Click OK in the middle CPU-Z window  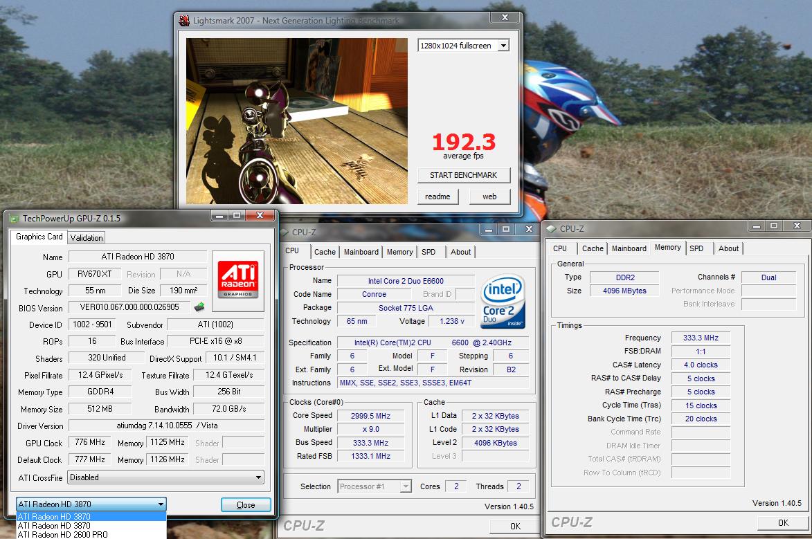[515, 526]
